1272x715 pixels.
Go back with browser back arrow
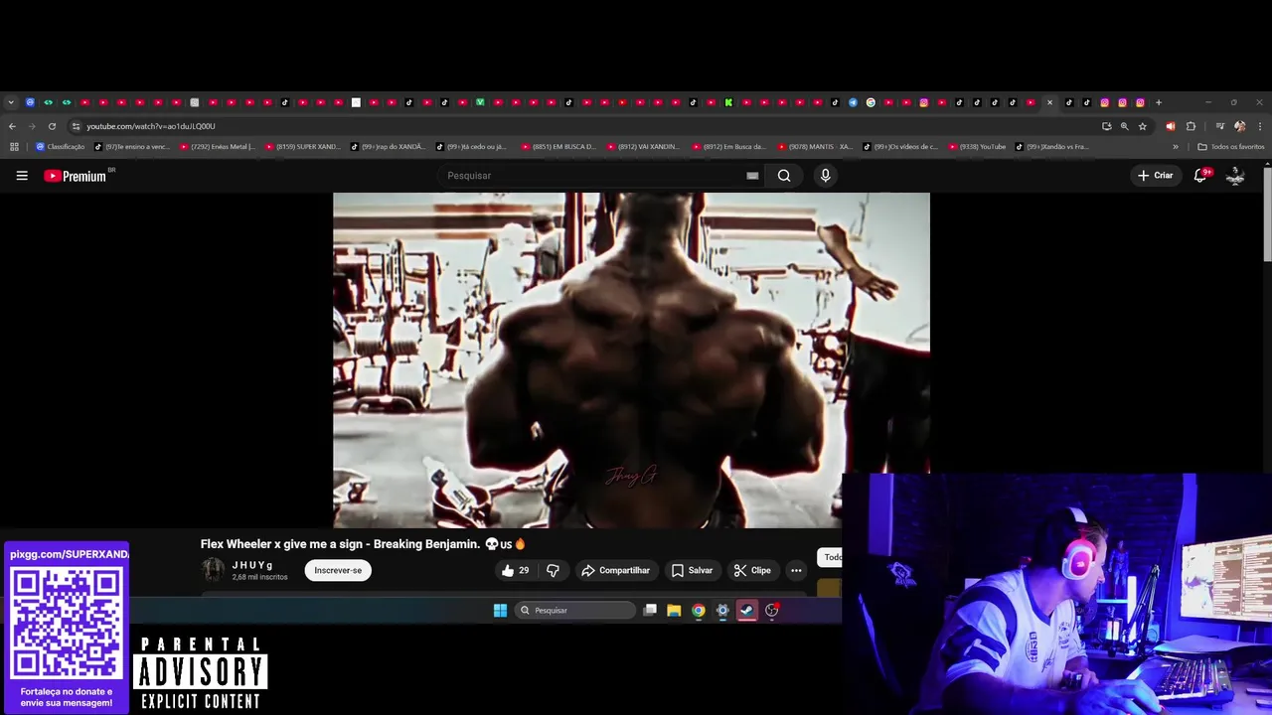click(12, 126)
